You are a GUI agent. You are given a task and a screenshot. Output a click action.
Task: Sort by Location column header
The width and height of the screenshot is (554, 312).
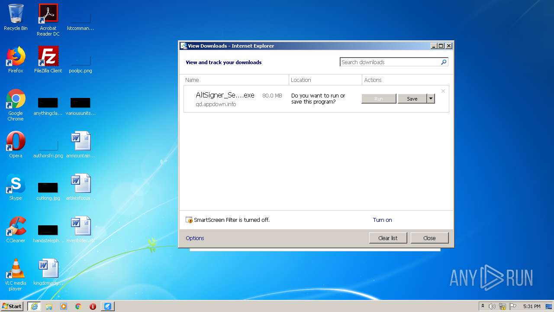(325, 80)
